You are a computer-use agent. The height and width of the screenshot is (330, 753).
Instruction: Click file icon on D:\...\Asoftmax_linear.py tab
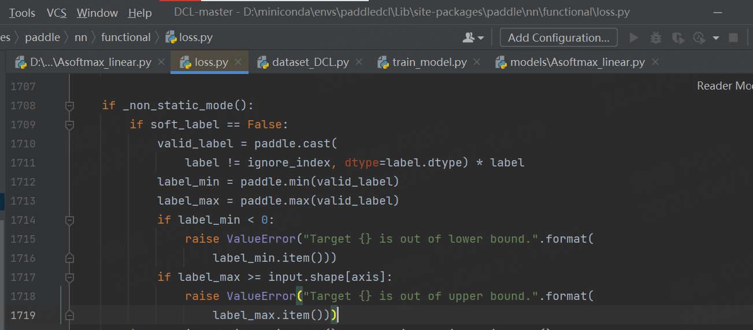pos(21,62)
